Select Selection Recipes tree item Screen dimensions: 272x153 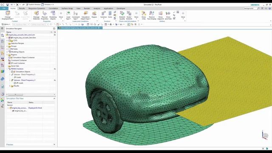coord(17,43)
